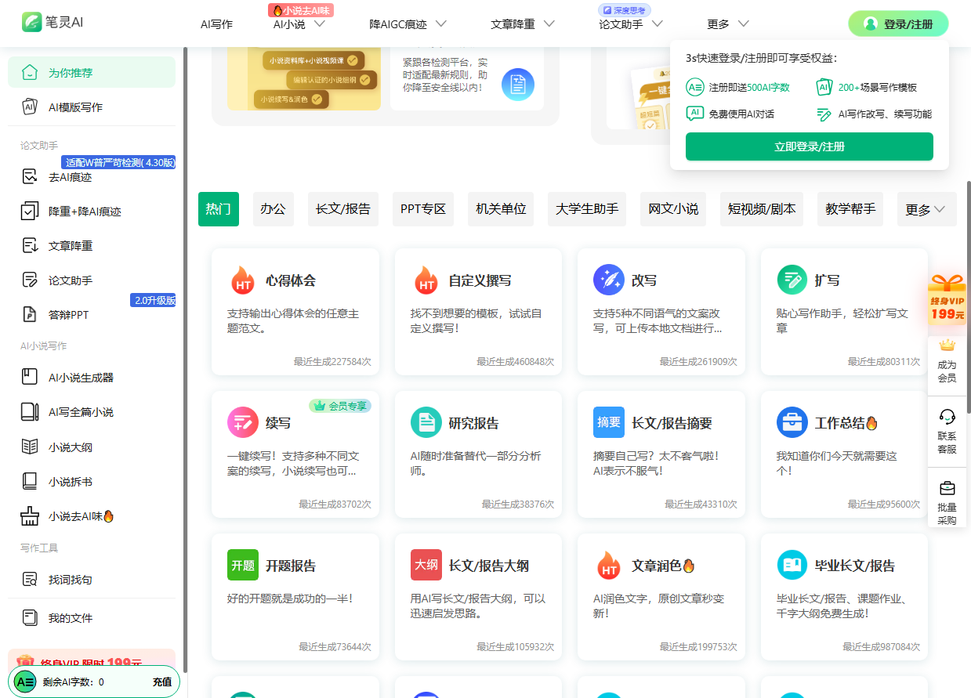The width and height of the screenshot is (971, 698).
Task: Click the blue document icon in banner
Action: pyautogui.click(x=518, y=85)
